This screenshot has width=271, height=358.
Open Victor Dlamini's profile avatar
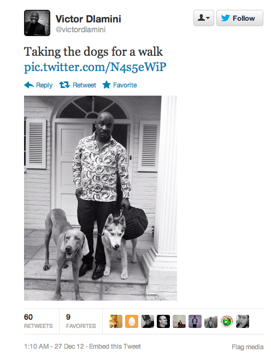37,23
